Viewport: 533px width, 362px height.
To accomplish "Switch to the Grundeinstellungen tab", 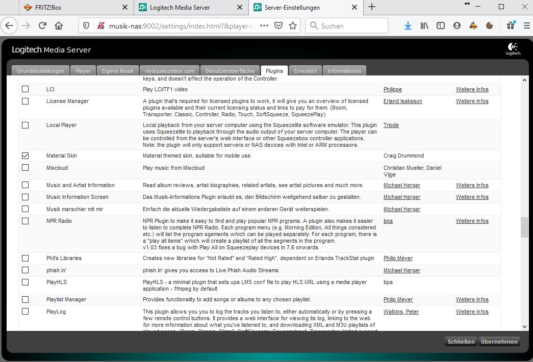I will coord(40,71).
